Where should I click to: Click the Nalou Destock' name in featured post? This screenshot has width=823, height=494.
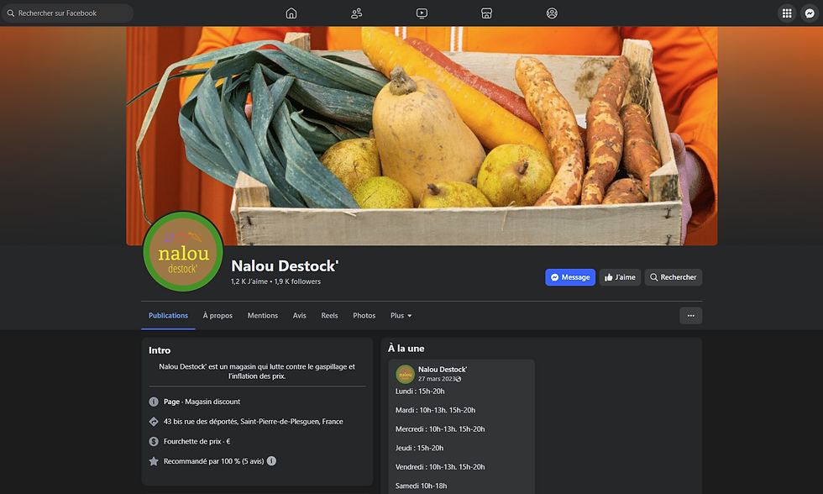(443, 370)
